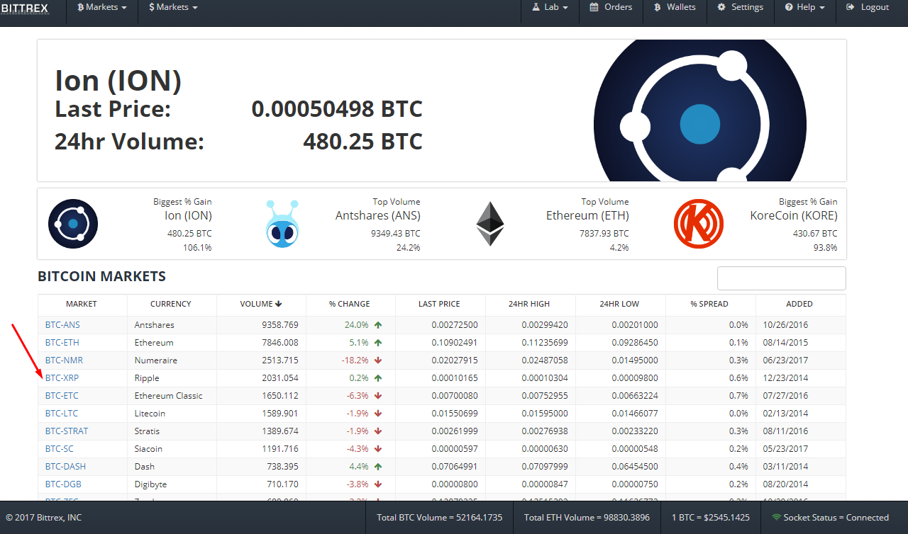Image resolution: width=908 pixels, height=534 pixels.
Task: Focus the Bitcoin Markets search field
Action: [x=782, y=278]
